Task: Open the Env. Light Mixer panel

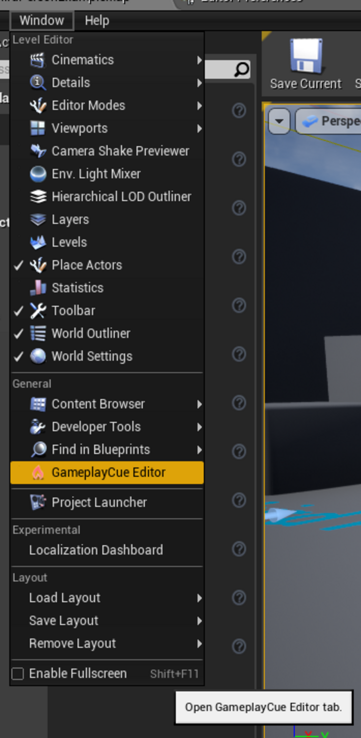Action: tap(107, 174)
